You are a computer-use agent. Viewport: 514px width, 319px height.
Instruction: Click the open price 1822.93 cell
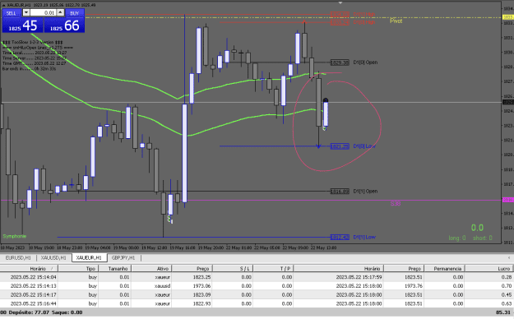click(201, 303)
